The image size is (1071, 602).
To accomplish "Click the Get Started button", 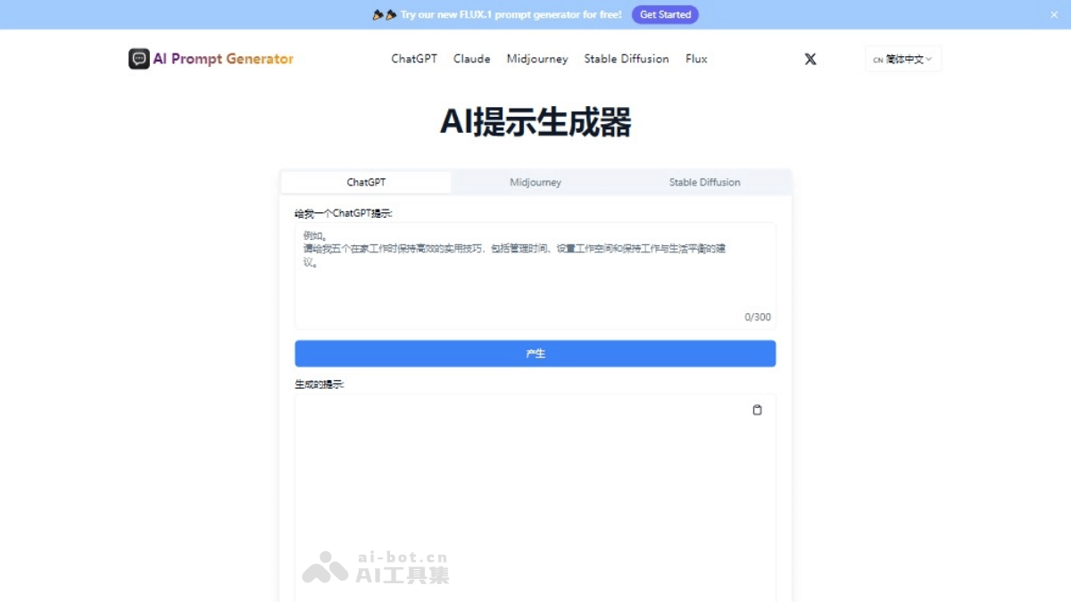I will pyautogui.click(x=665, y=14).
